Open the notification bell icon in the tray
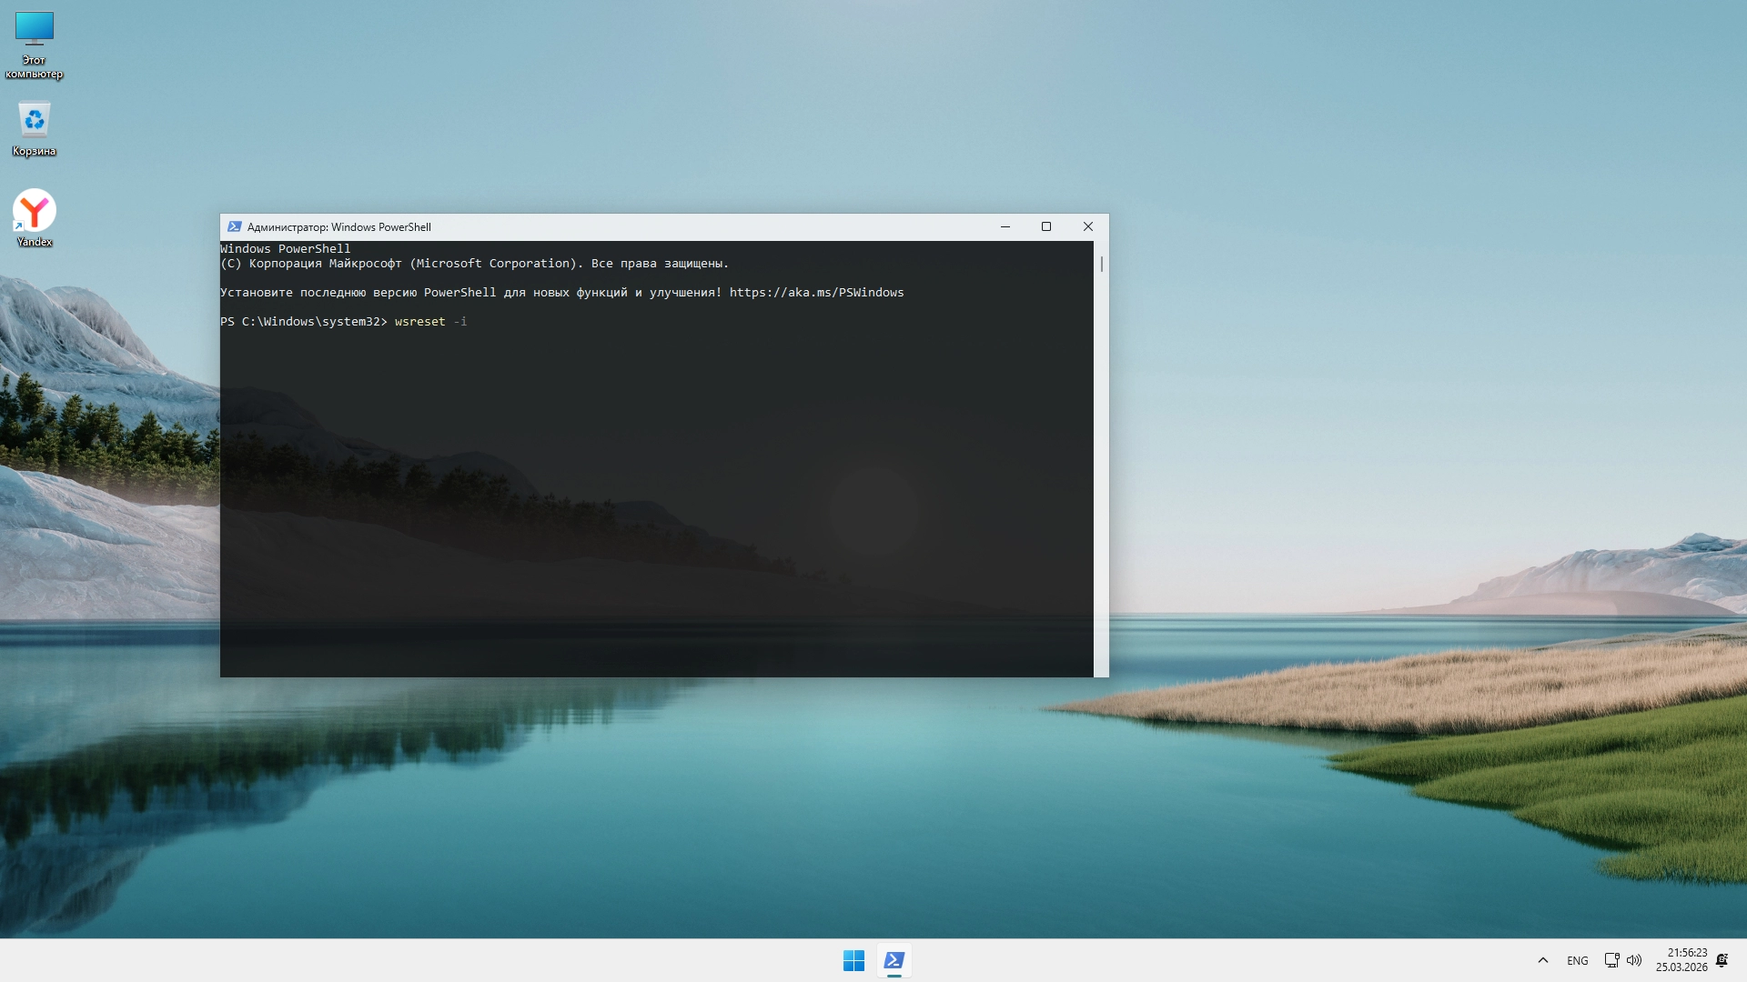1747x982 pixels. (x=1722, y=960)
